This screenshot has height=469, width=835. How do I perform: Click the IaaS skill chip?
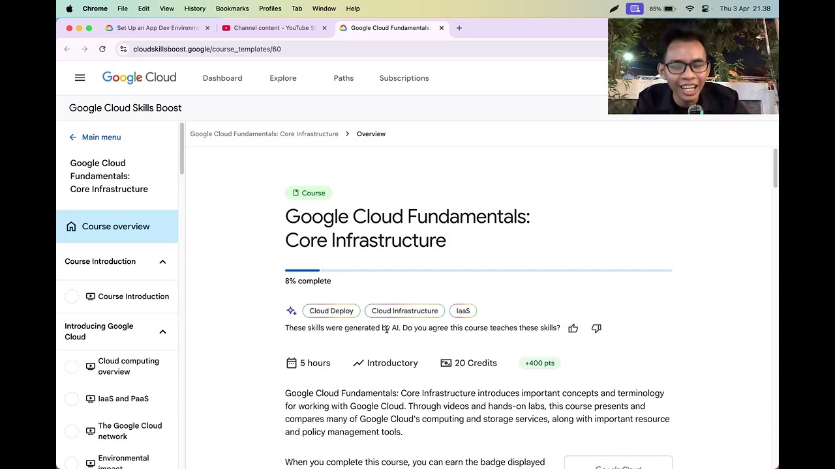coord(463,311)
